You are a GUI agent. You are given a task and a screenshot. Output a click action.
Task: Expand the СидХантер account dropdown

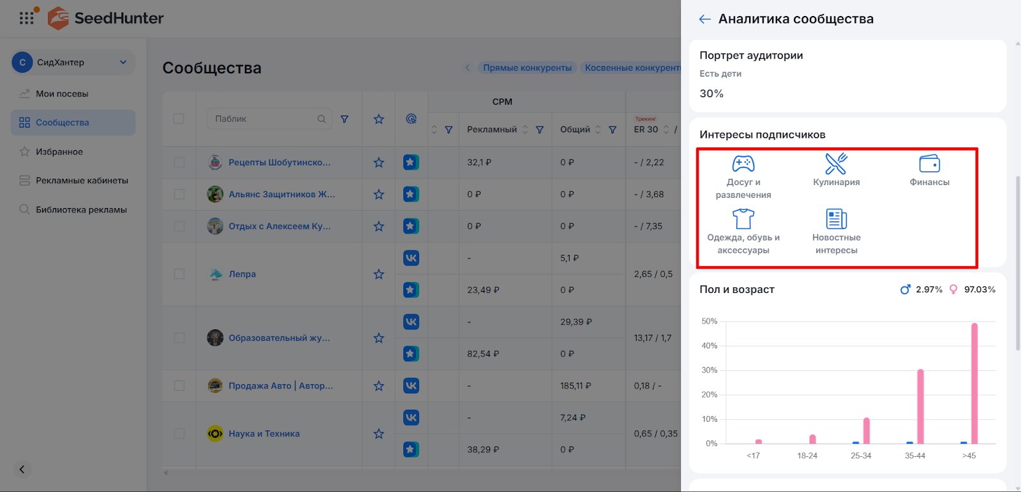[123, 63]
